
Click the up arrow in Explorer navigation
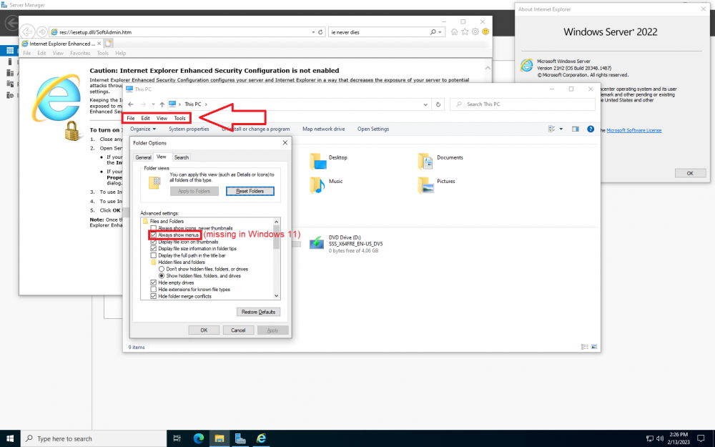point(162,104)
